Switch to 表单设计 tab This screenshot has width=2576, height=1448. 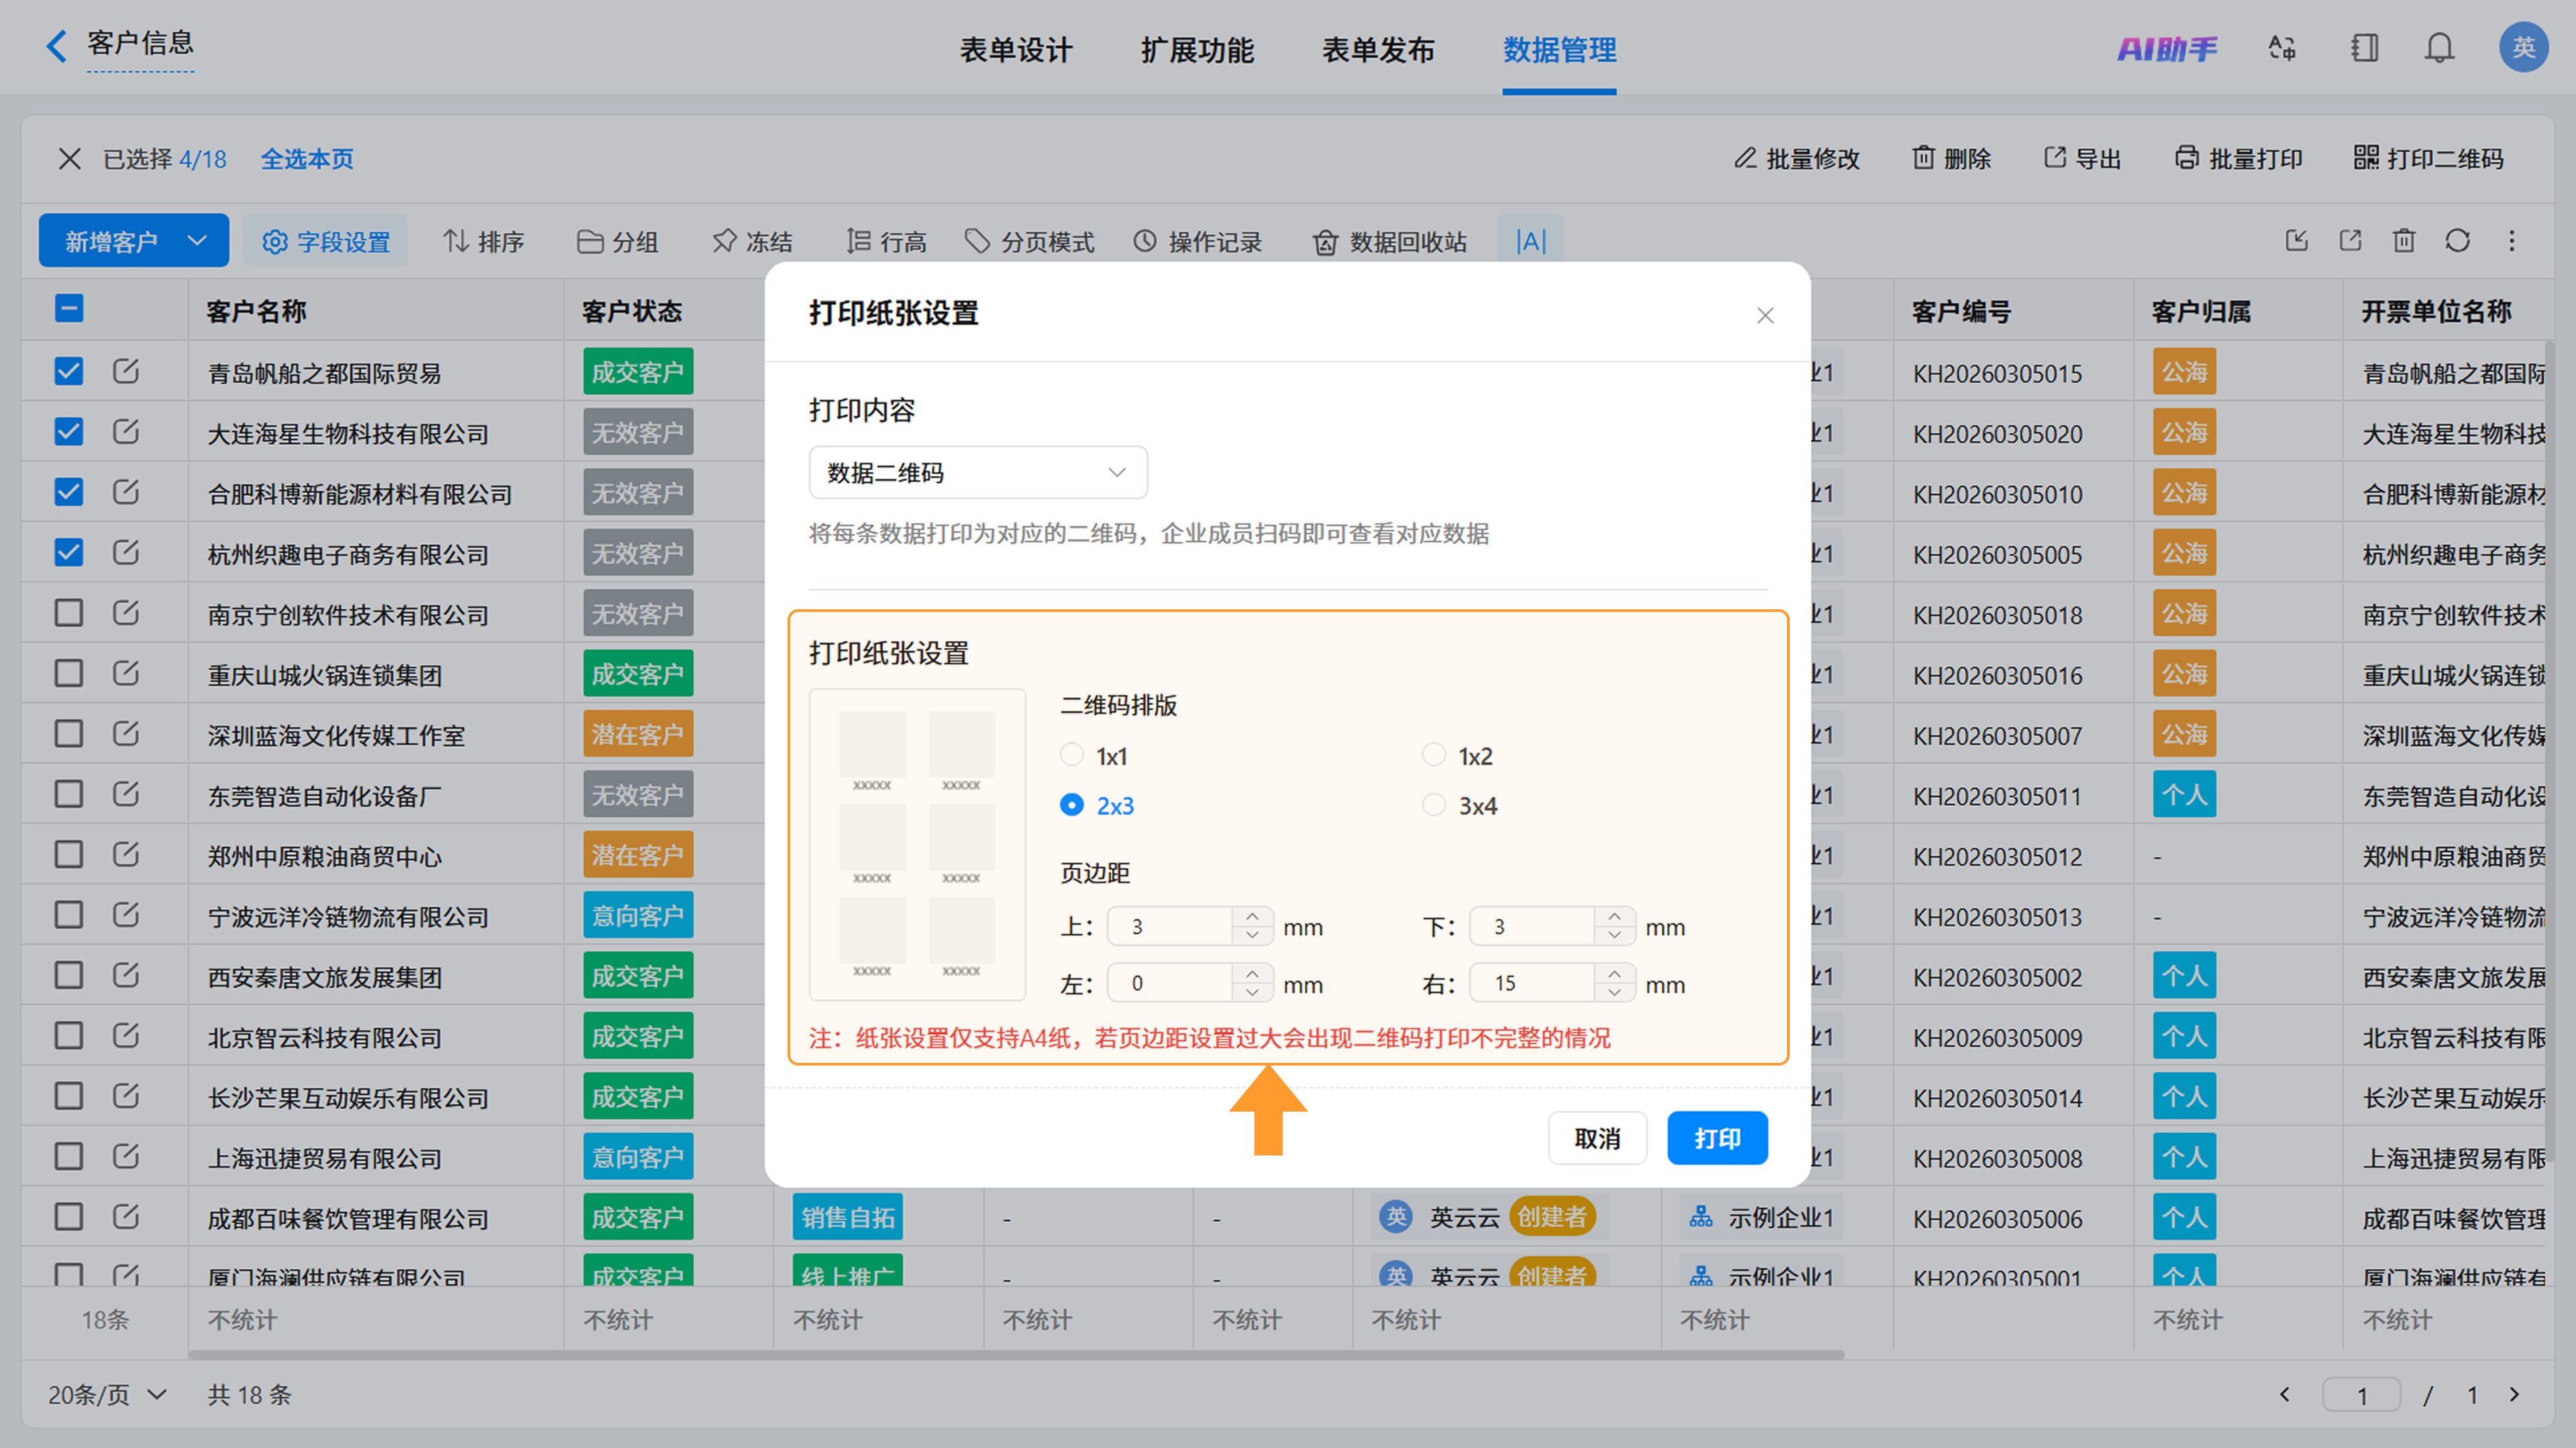coord(1016,49)
